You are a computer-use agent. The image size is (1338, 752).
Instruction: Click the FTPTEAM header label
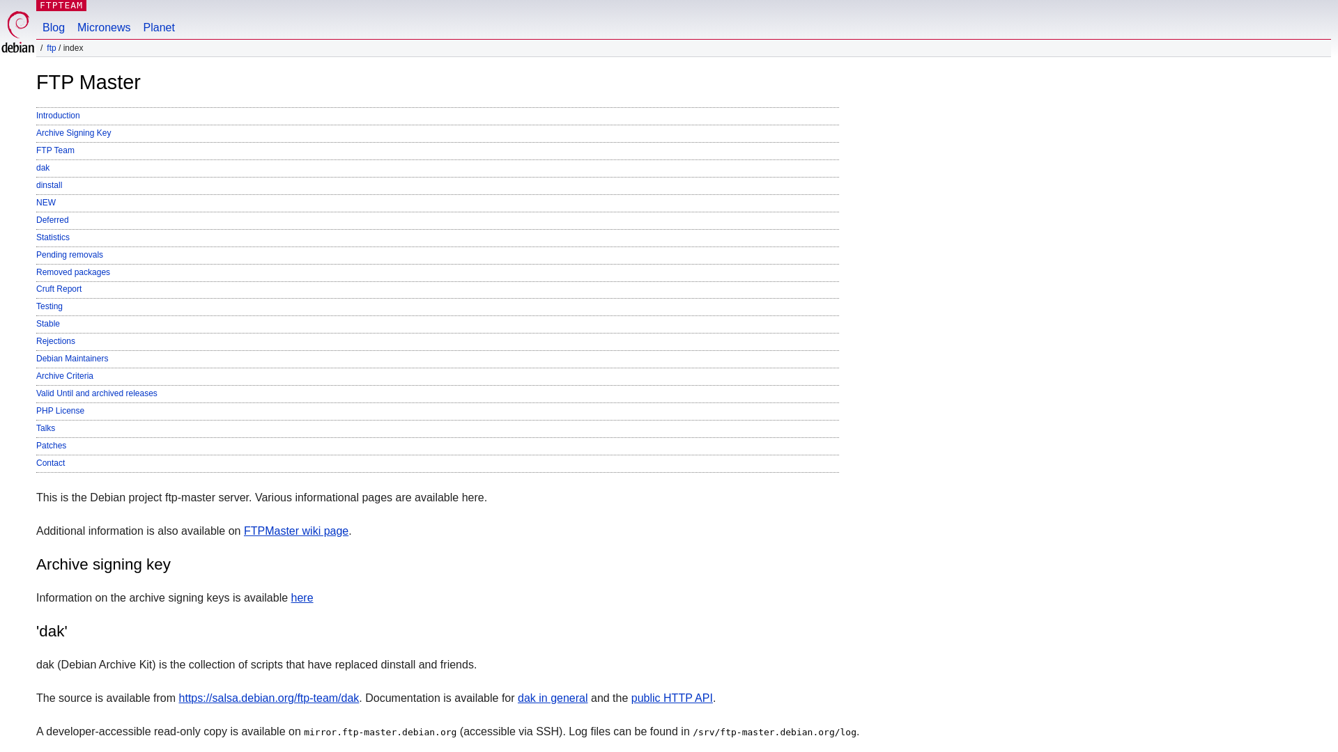pyautogui.click(x=61, y=6)
